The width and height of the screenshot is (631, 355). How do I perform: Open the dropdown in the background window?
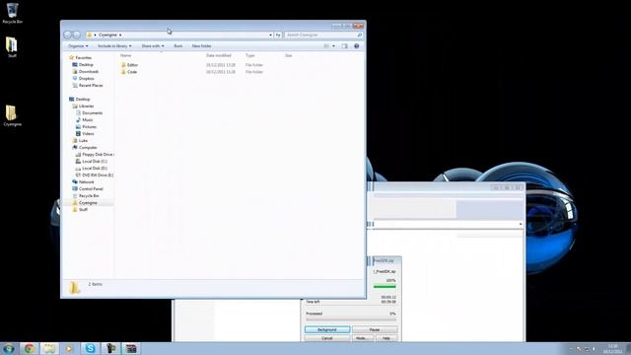click(521, 224)
